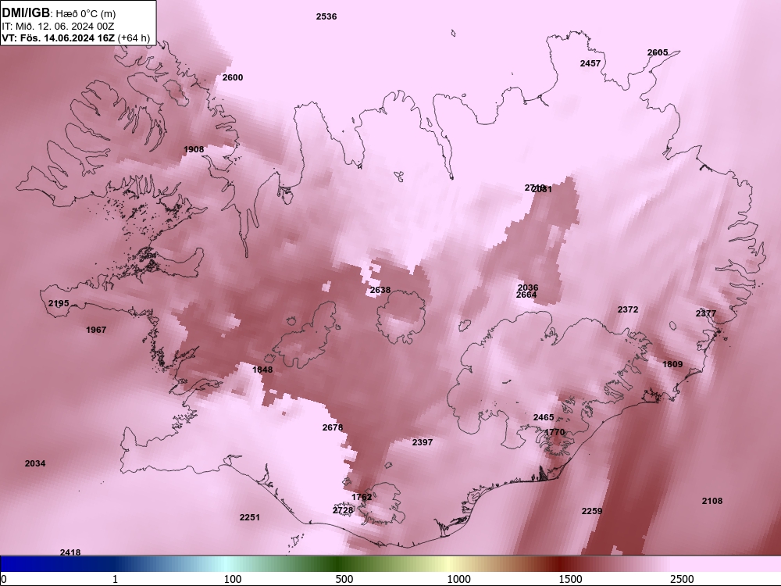Viewport: 781px width, 586px height.
Task: Click the 2377 value near east coast
Action: pyautogui.click(x=706, y=313)
